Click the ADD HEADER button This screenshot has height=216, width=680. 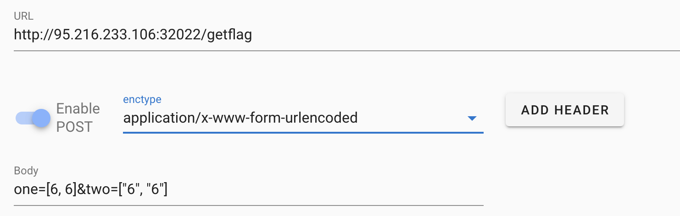[565, 110]
